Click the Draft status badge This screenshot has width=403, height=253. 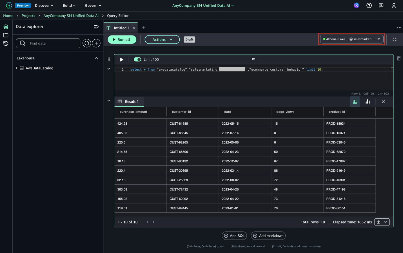189,40
